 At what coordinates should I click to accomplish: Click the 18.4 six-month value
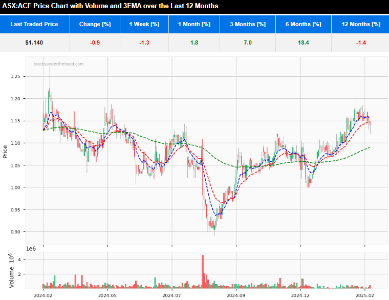(304, 42)
